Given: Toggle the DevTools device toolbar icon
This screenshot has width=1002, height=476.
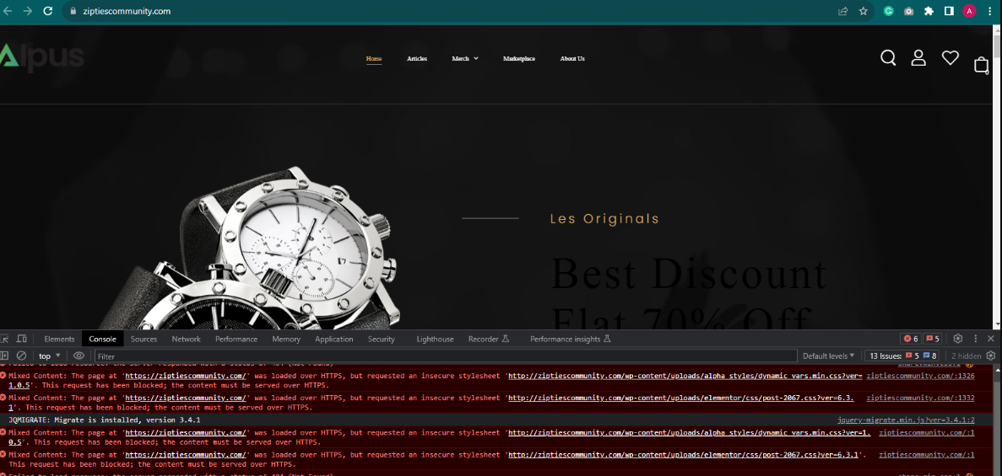Looking at the screenshot, I should tap(22, 339).
